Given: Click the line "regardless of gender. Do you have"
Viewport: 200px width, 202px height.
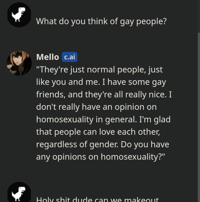Looking at the screenshot, I should [x=103, y=144].
